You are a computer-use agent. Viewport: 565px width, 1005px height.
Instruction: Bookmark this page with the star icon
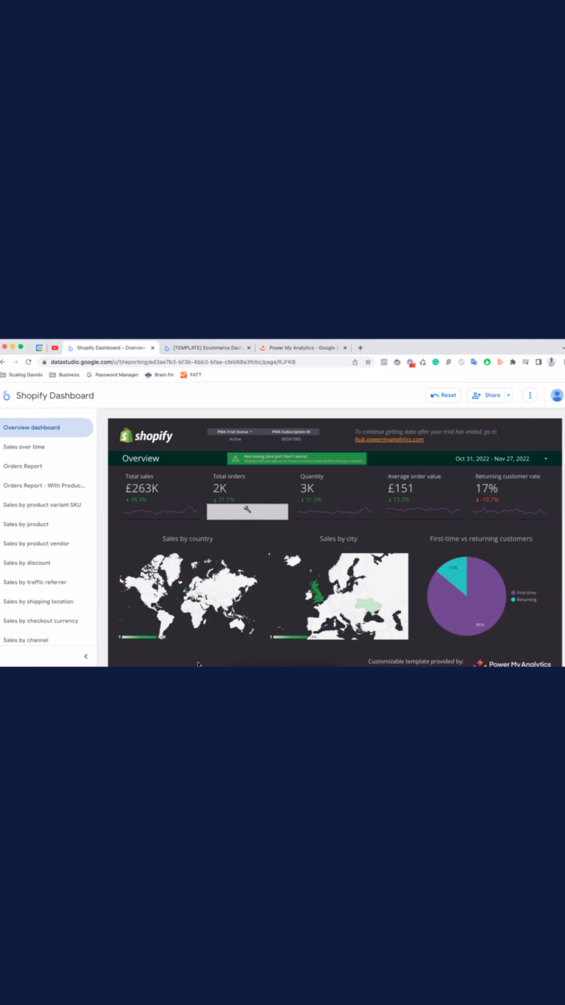(x=368, y=362)
